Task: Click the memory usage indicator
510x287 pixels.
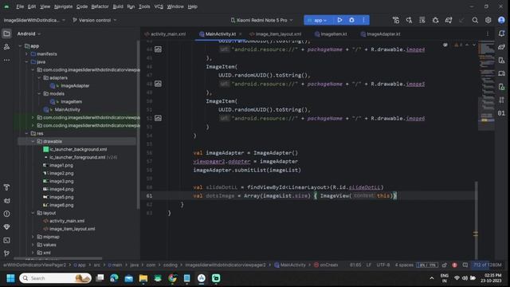Action: click(487, 265)
